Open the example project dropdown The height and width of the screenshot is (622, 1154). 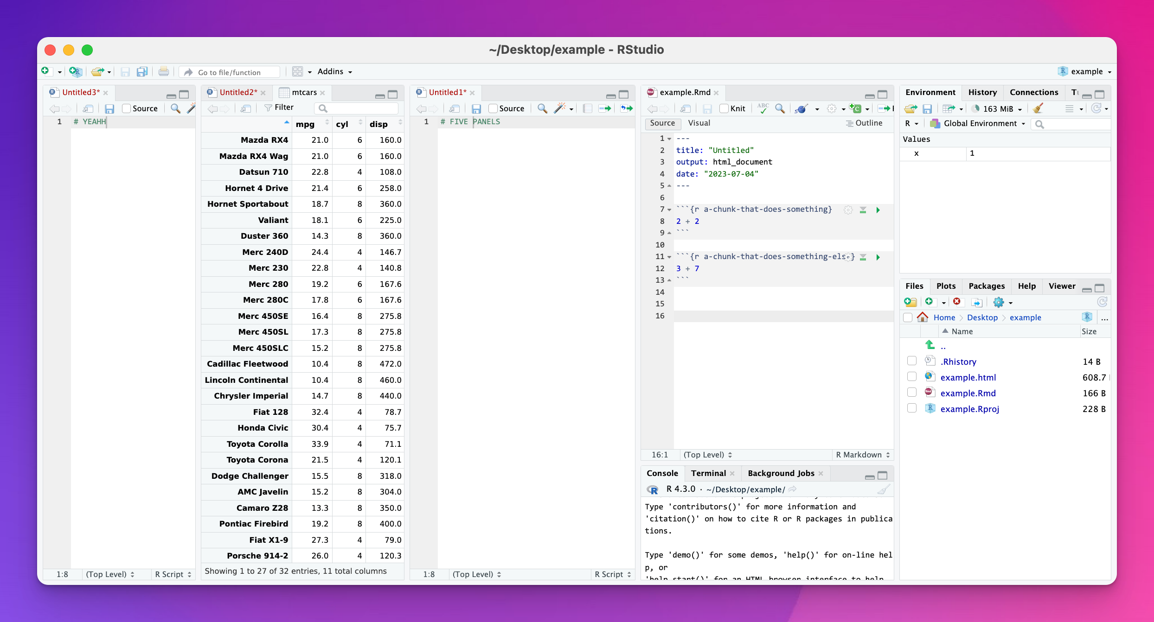pos(1085,71)
